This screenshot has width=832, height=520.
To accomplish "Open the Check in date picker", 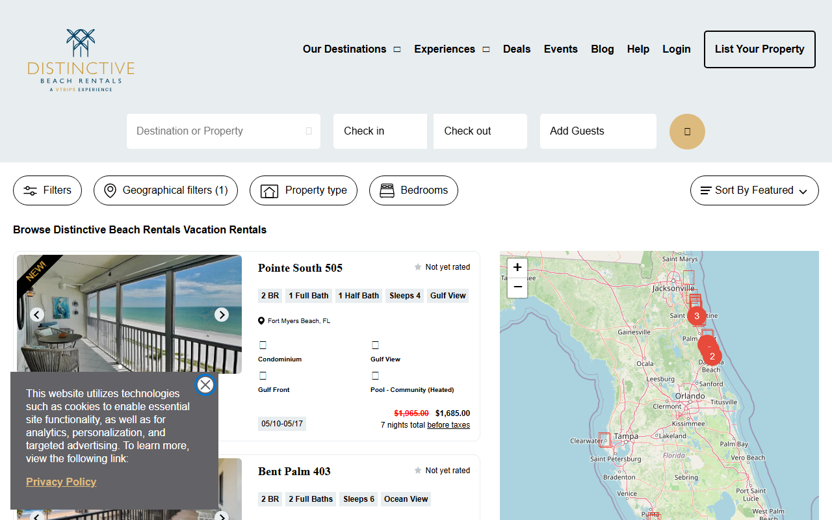I will pyautogui.click(x=380, y=131).
